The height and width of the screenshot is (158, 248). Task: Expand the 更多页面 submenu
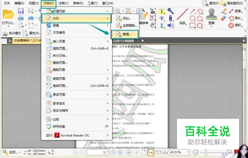pos(77,94)
